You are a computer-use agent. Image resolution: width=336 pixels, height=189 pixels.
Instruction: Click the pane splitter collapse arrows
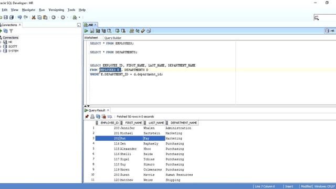coord(87,106)
